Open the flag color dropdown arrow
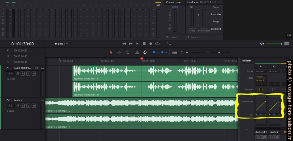 point(158,52)
